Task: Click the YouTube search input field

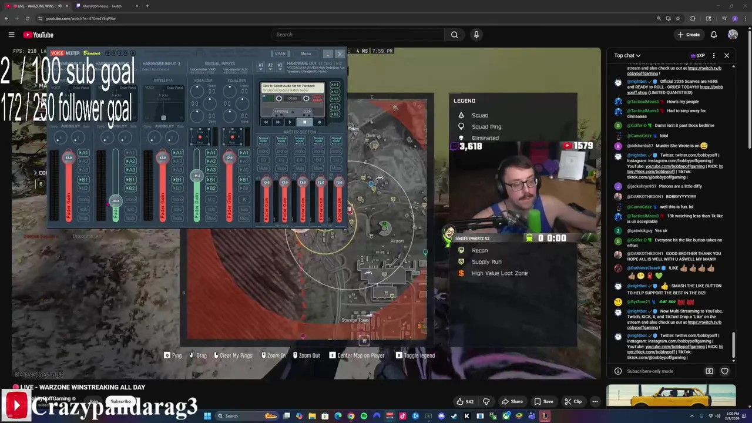Action: 358,35
